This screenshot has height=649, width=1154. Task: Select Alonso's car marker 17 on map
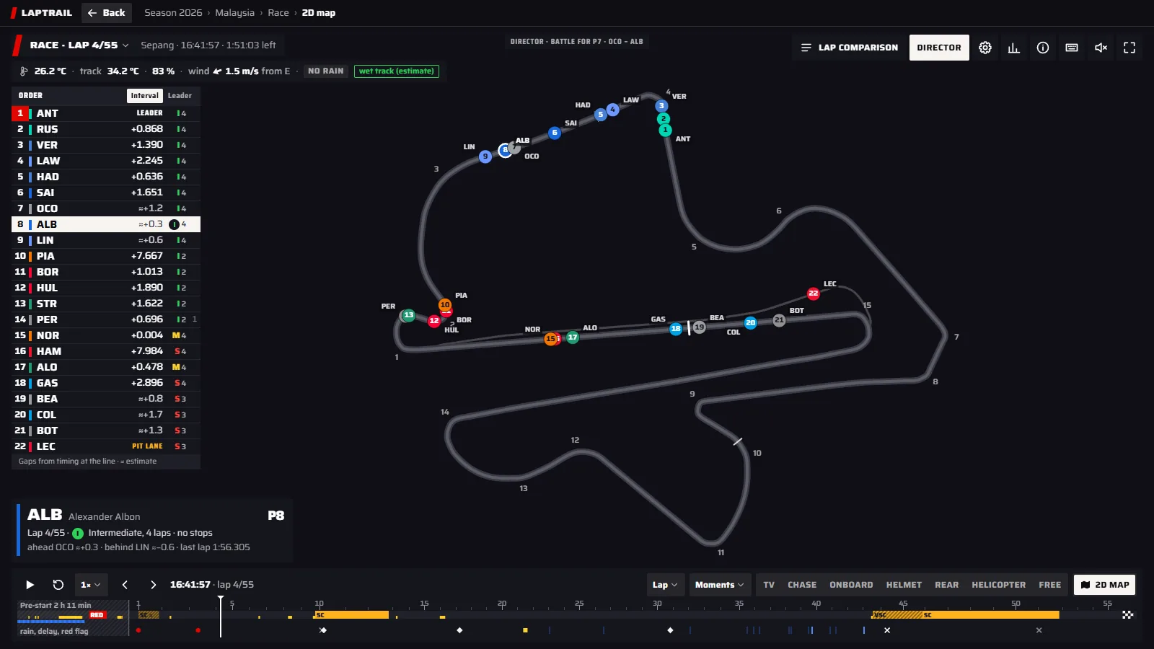573,337
